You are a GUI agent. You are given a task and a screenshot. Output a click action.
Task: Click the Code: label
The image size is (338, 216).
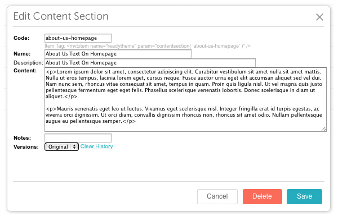[21, 38]
